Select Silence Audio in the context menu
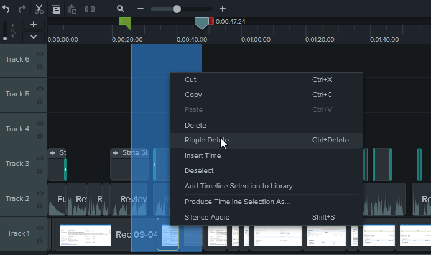Image resolution: width=431 pixels, height=255 pixels. tap(207, 217)
